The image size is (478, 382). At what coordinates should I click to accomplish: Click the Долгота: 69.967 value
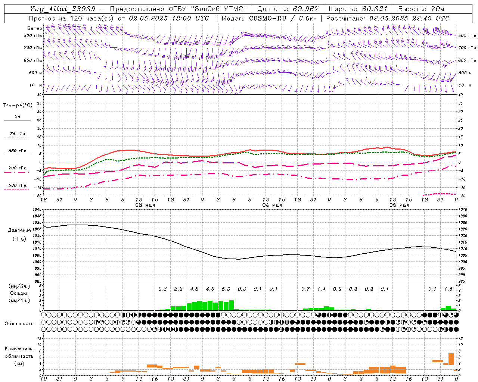288,9
